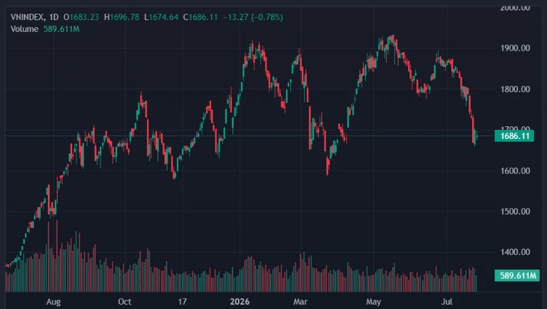Click the 17 date label on time axis

pos(182,302)
